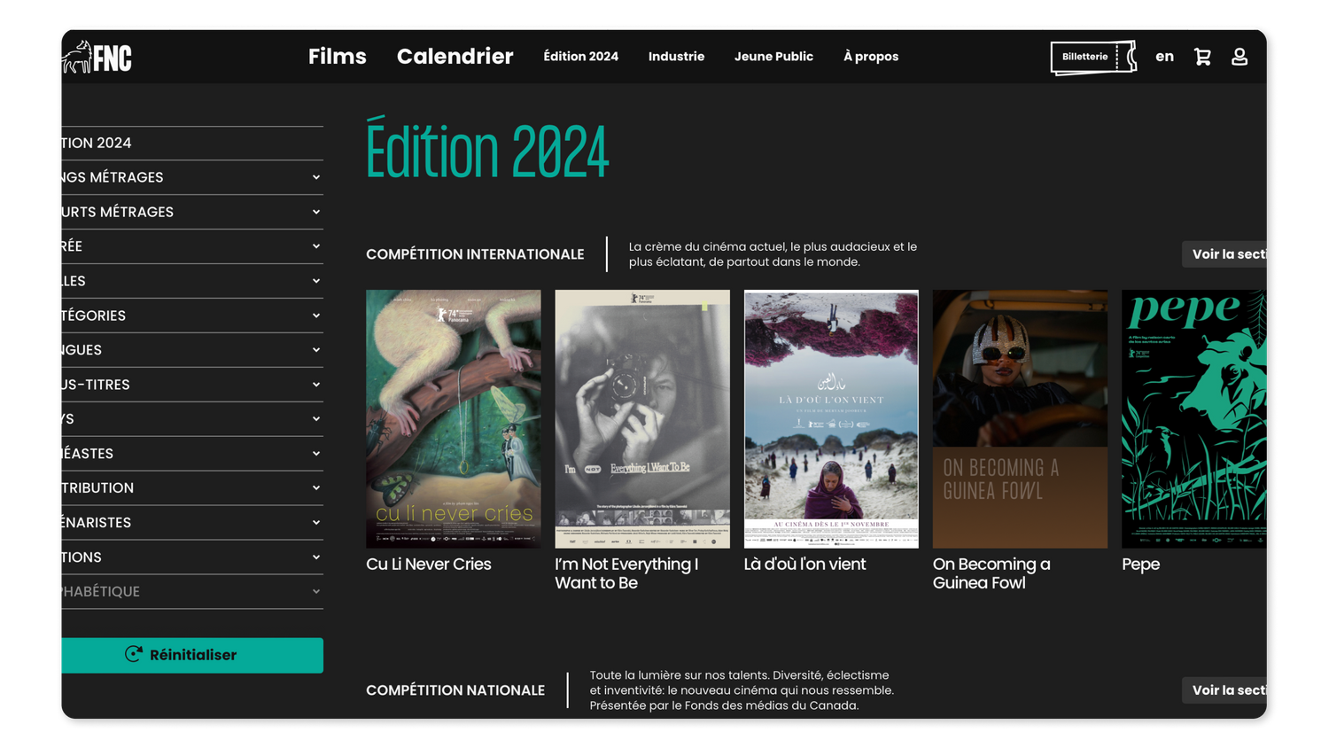Click the Réinitialiser reset button
Viewport: 1329px width, 748px height.
[x=192, y=655]
